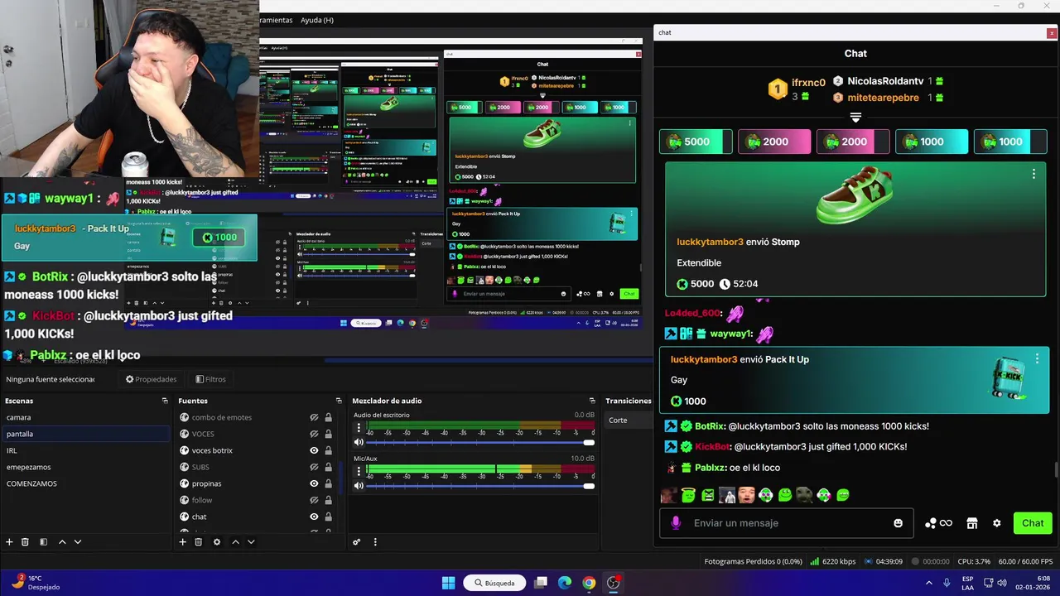Viewport: 1060px width, 596px height.
Task: Open scene filters icon in Escenas toolbar
Action: pyautogui.click(x=43, y=542)
